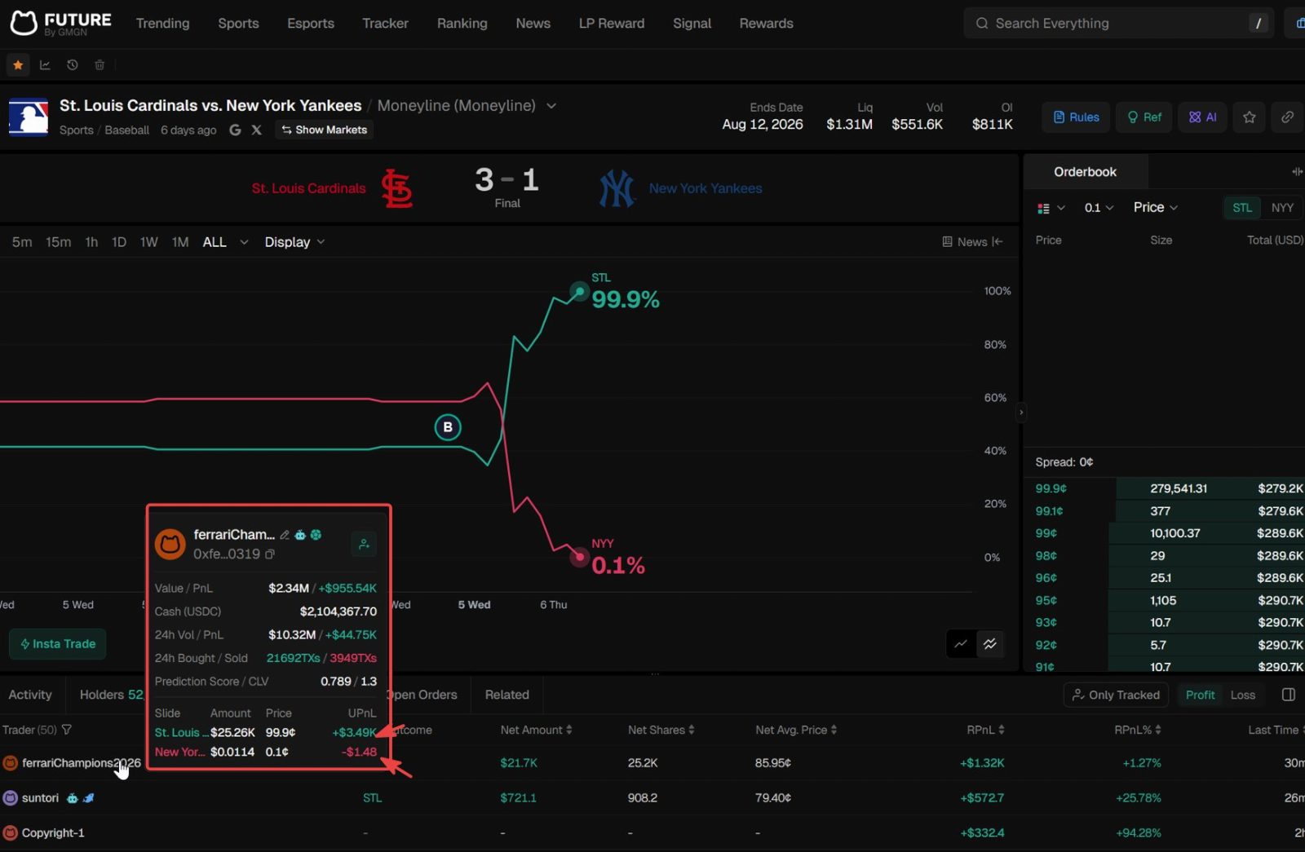Screen dimensions: 1305x852
Task: Open the chart Display dropdown
Action: pos(294,242)
